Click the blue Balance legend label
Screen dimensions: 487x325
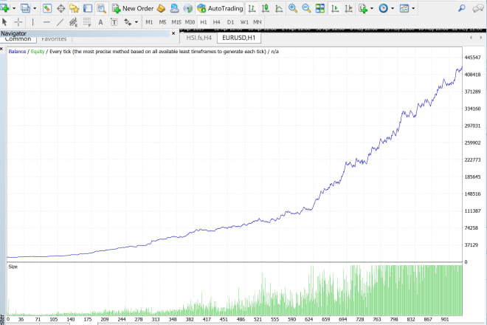(17, 52)
